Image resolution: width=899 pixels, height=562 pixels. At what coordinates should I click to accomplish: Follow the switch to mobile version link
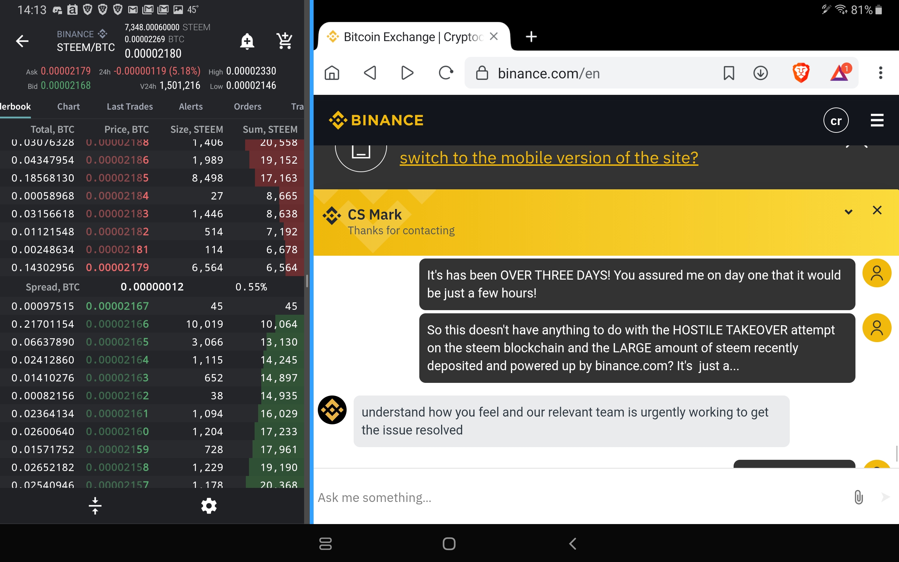coord(549,158)
